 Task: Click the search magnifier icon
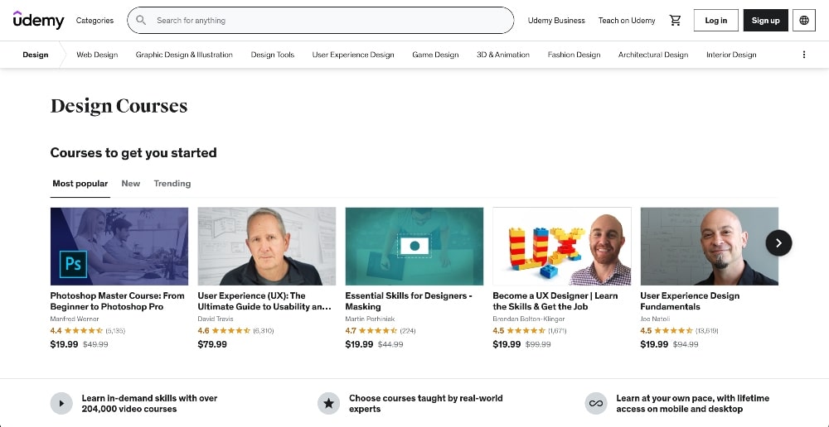[x=141, y=21]
